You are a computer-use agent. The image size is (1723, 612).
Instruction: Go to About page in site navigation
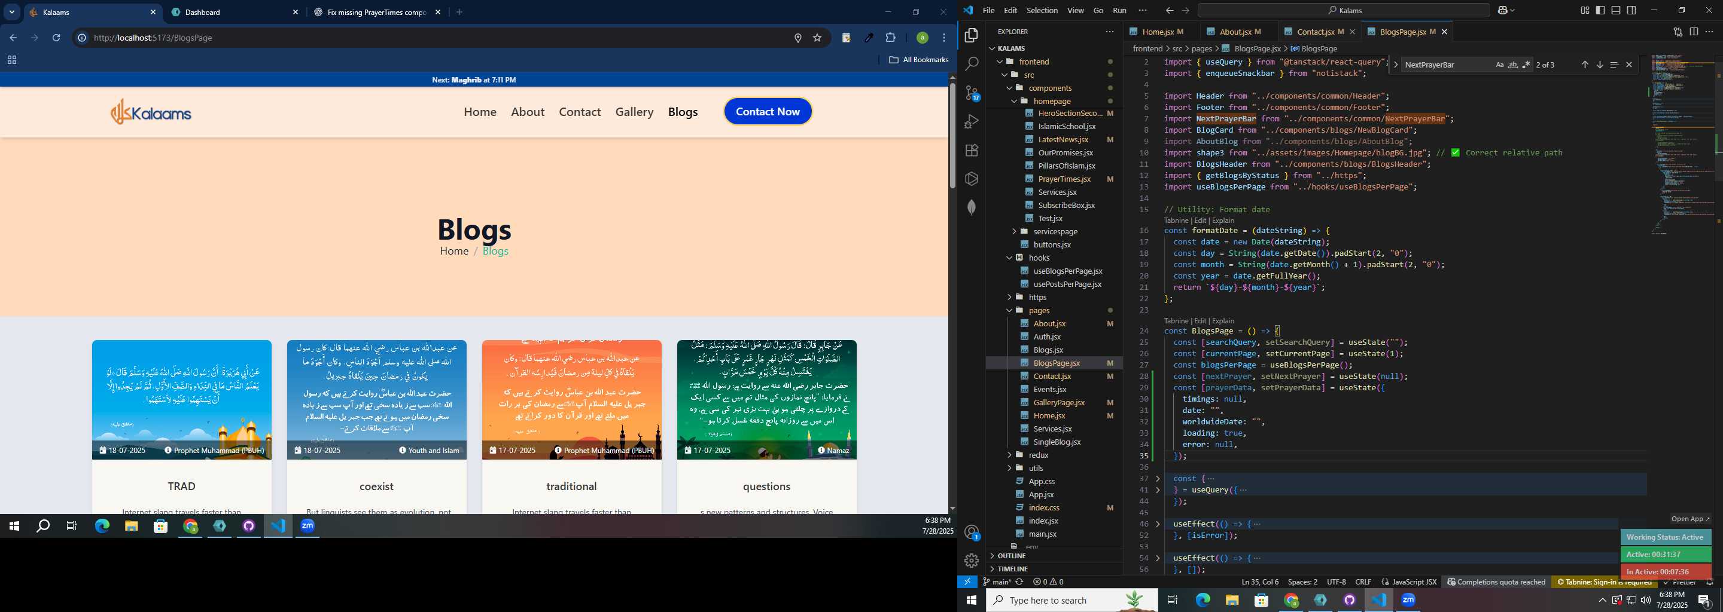528,112
